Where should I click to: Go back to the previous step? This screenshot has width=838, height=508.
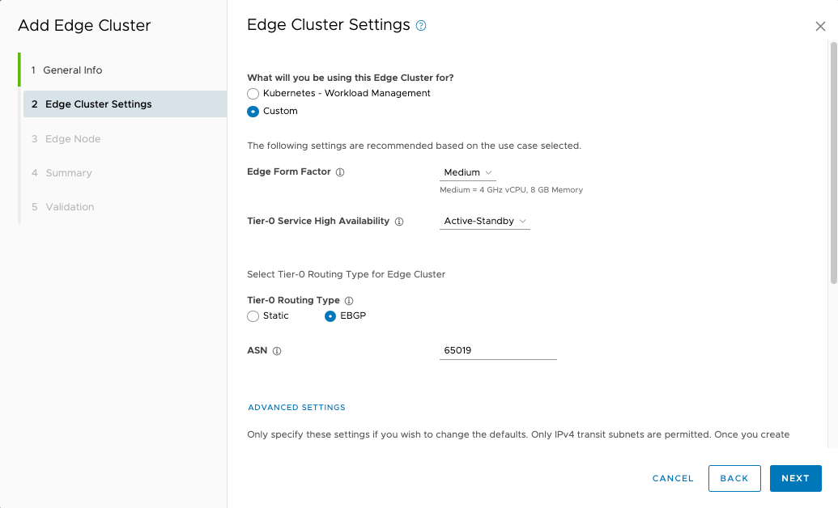734,478
